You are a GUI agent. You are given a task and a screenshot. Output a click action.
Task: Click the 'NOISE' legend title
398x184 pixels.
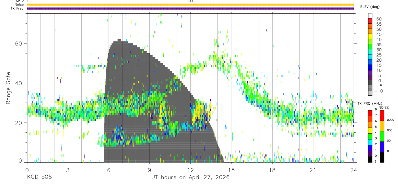click(x=383, y=107)
